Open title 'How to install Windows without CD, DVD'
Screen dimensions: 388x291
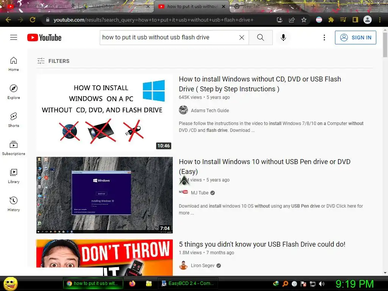(x=260, y=84)
